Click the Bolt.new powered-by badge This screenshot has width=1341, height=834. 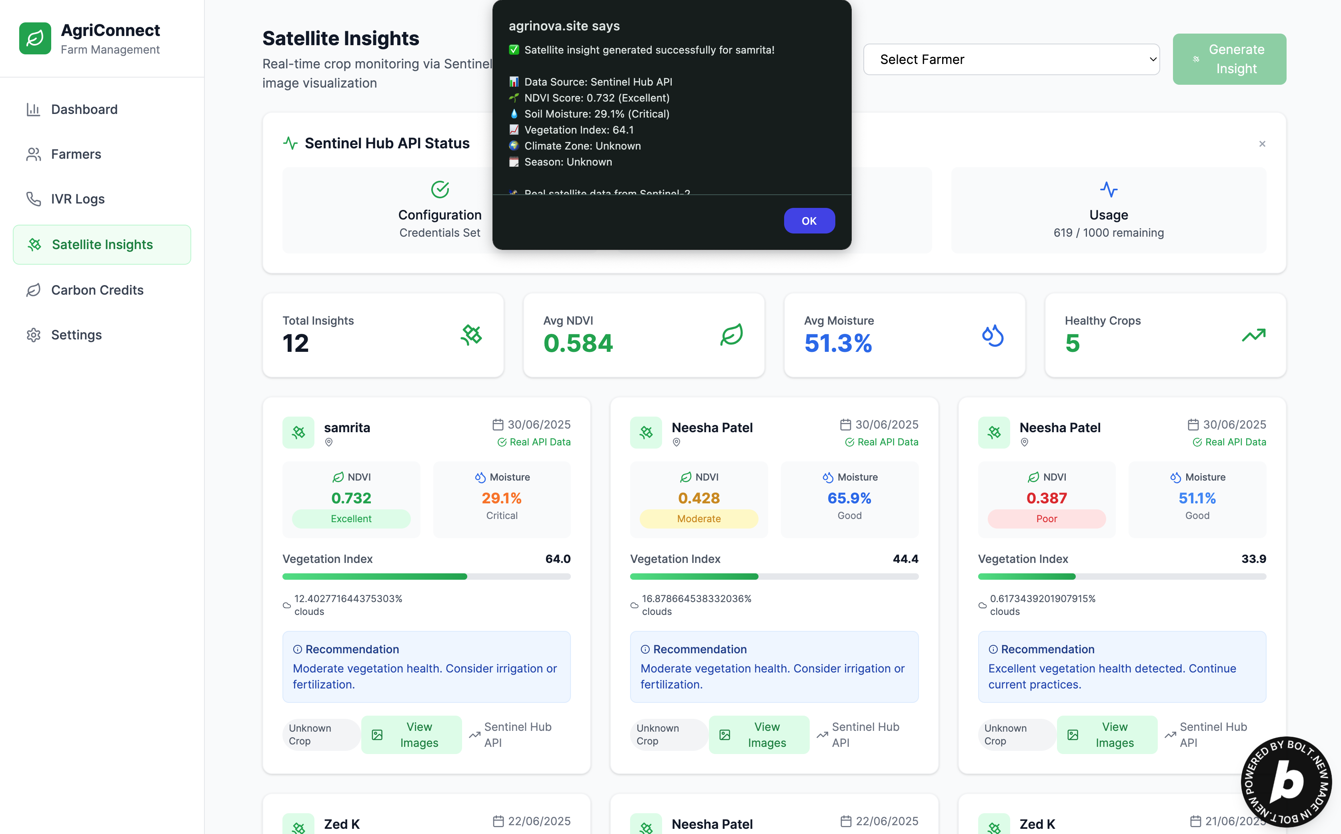[x=1286, y=781]
